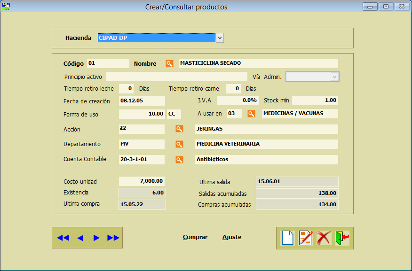Click Cuenta Contable search icon
412x271 pixels.
pyautogui.click(x=179, y=160)
